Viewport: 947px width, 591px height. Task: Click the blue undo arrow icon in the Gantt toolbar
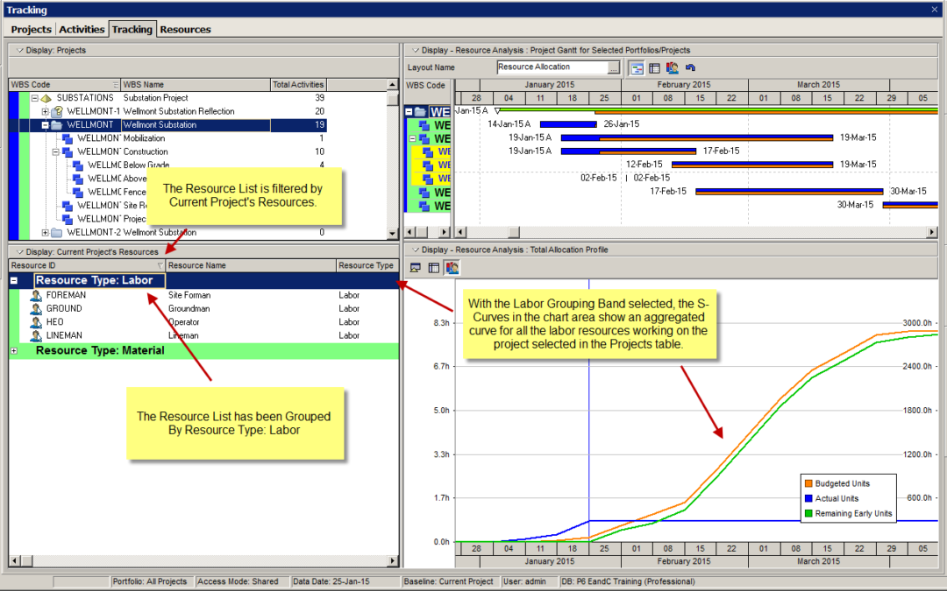[690, 67]
